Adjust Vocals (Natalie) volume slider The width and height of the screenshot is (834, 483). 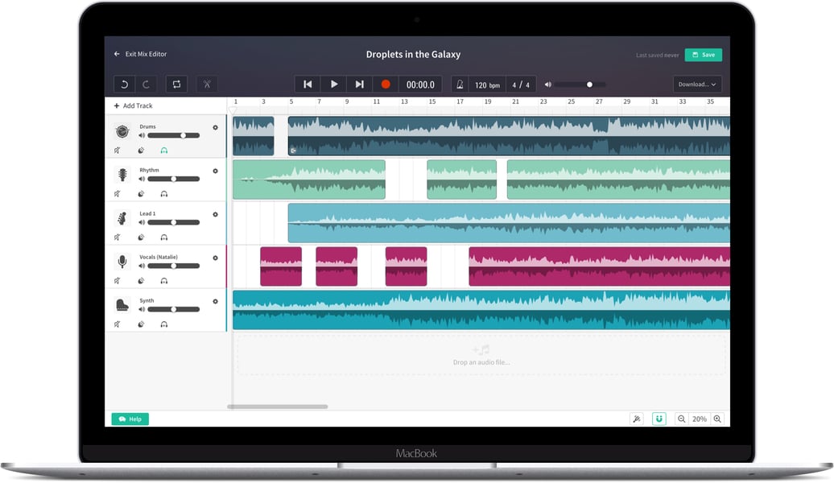[173, 266]
